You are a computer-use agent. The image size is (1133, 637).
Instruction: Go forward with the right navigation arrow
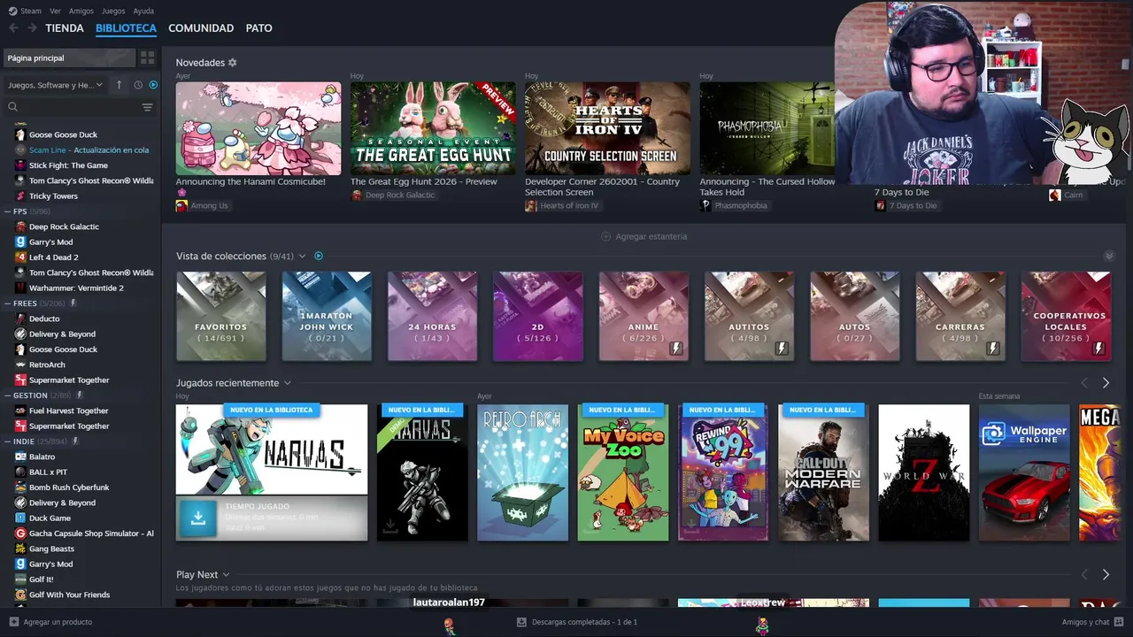click(32, 28)
